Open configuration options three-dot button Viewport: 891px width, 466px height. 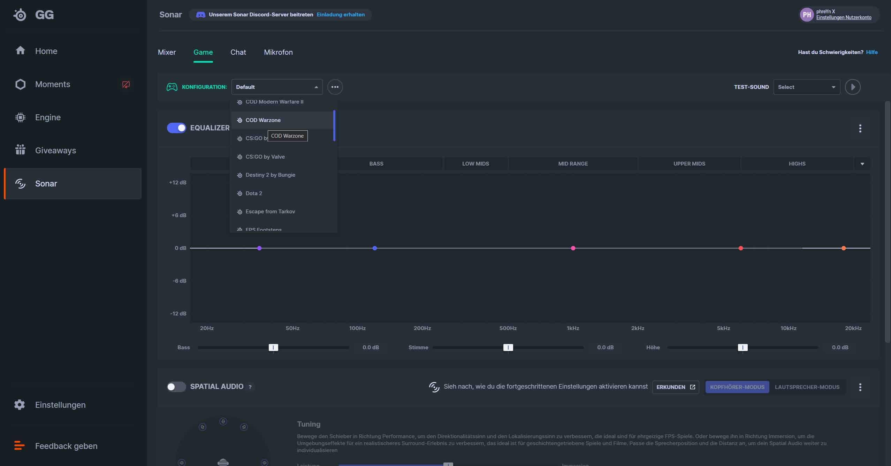335,87
